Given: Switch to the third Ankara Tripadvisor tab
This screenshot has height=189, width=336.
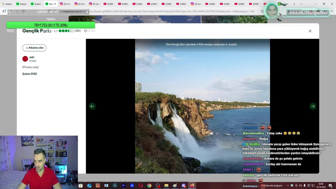Looking at the screenshot, I should pos(36,4).
